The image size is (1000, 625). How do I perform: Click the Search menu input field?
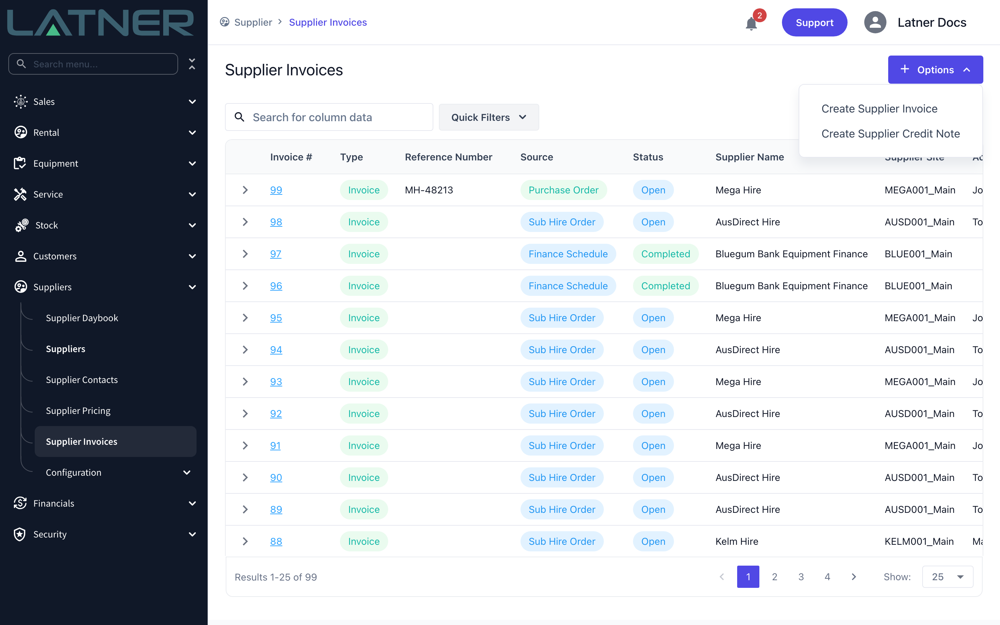[93, 64]
